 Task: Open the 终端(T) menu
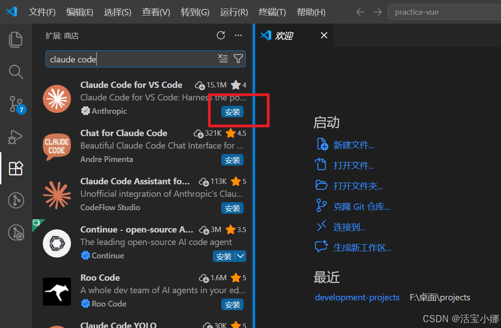tap(272, 12)
